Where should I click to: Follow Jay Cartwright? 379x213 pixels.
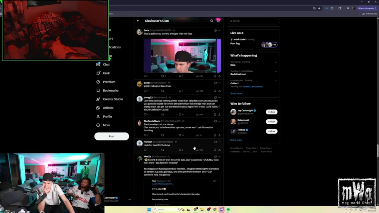point(272,112)
